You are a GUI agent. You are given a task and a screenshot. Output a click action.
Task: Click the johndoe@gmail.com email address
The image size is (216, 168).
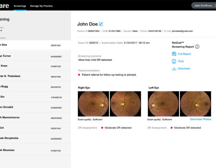pos(182,31)
